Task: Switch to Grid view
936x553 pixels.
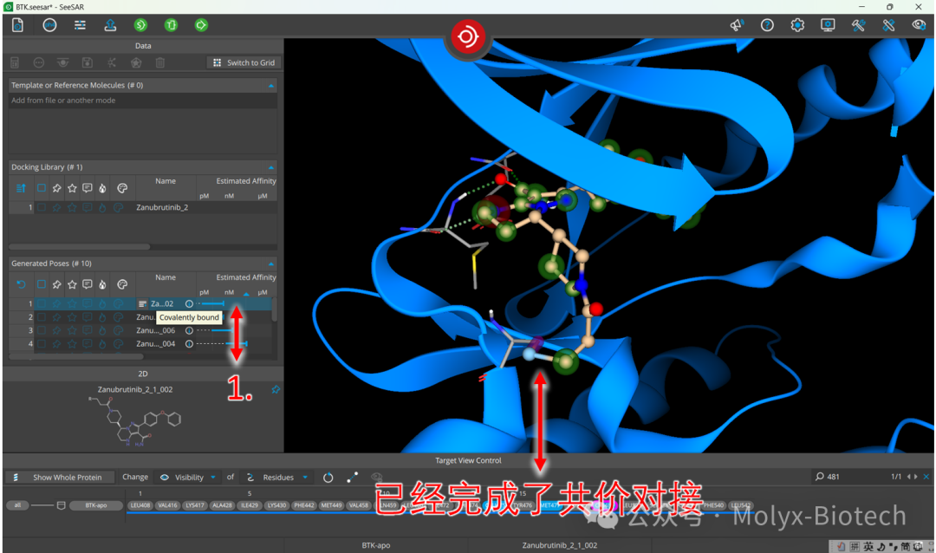Action: (x=244, y=62)
